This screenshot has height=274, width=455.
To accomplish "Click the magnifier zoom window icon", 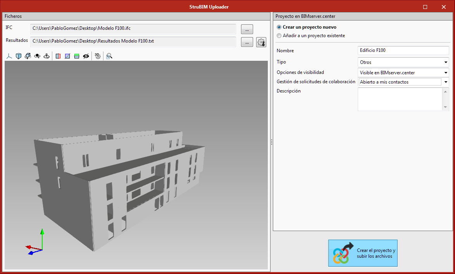I will pos(109,56).
